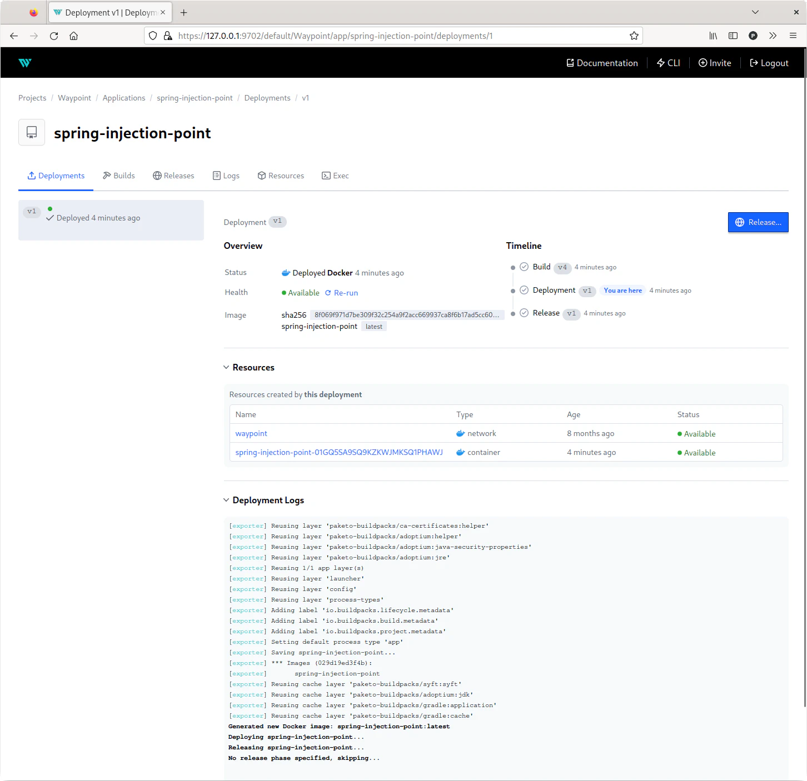The height and width of the screenshot is (781, 807).
Task: Click the application icon beside spring-injection-point title
Action: tap(32, 132)
